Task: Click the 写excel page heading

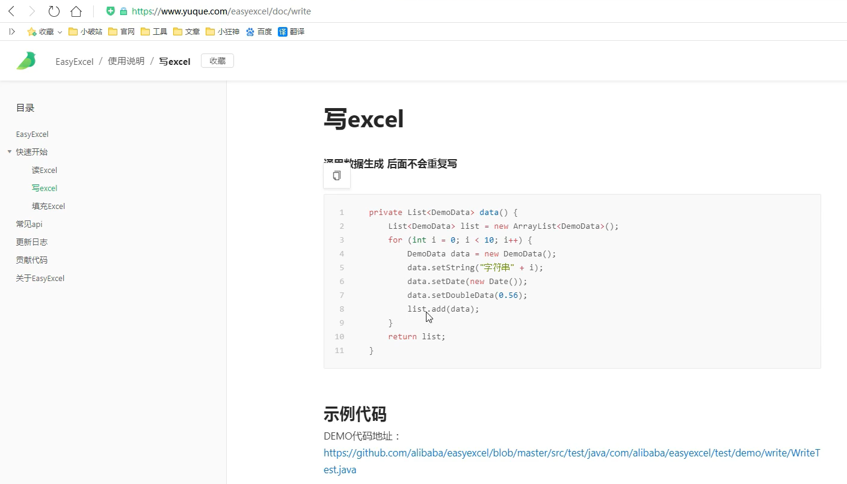Action: [363, 119]
